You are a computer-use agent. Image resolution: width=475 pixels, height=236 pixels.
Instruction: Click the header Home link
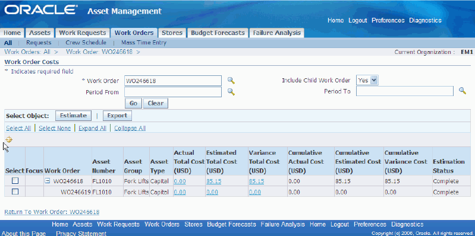tap(336, 21)
